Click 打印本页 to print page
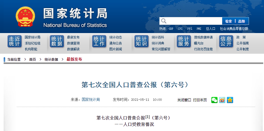The width and height of the screenshot is (264, 131). click(200, 100)
